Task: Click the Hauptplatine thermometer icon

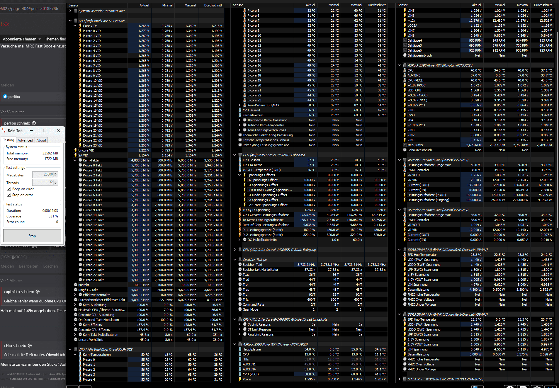Action: (240, 349)
